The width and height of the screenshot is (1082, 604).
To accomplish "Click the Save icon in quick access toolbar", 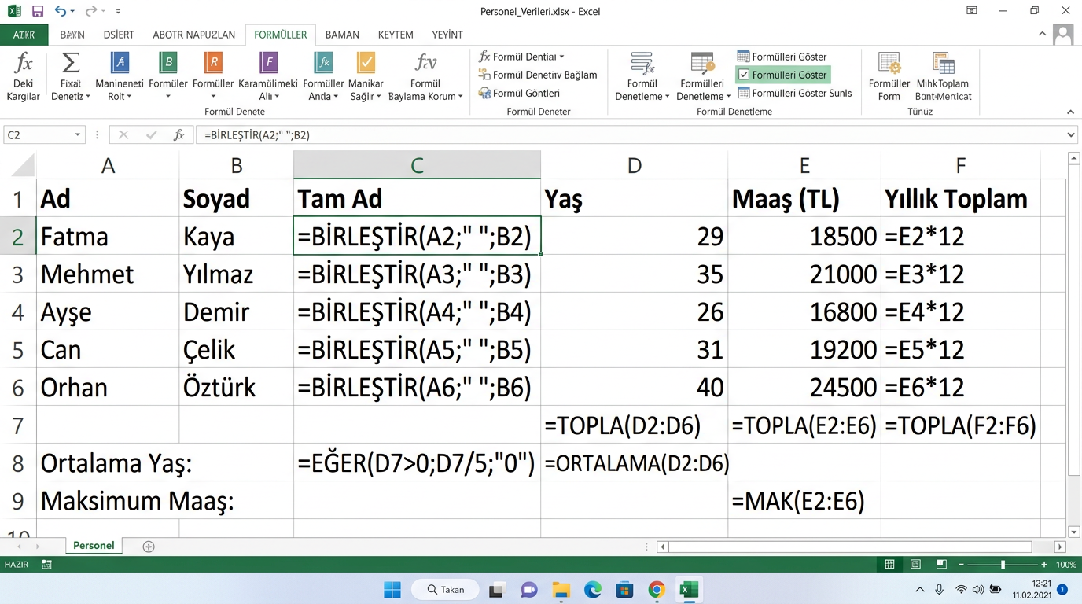I will point(37,11).
